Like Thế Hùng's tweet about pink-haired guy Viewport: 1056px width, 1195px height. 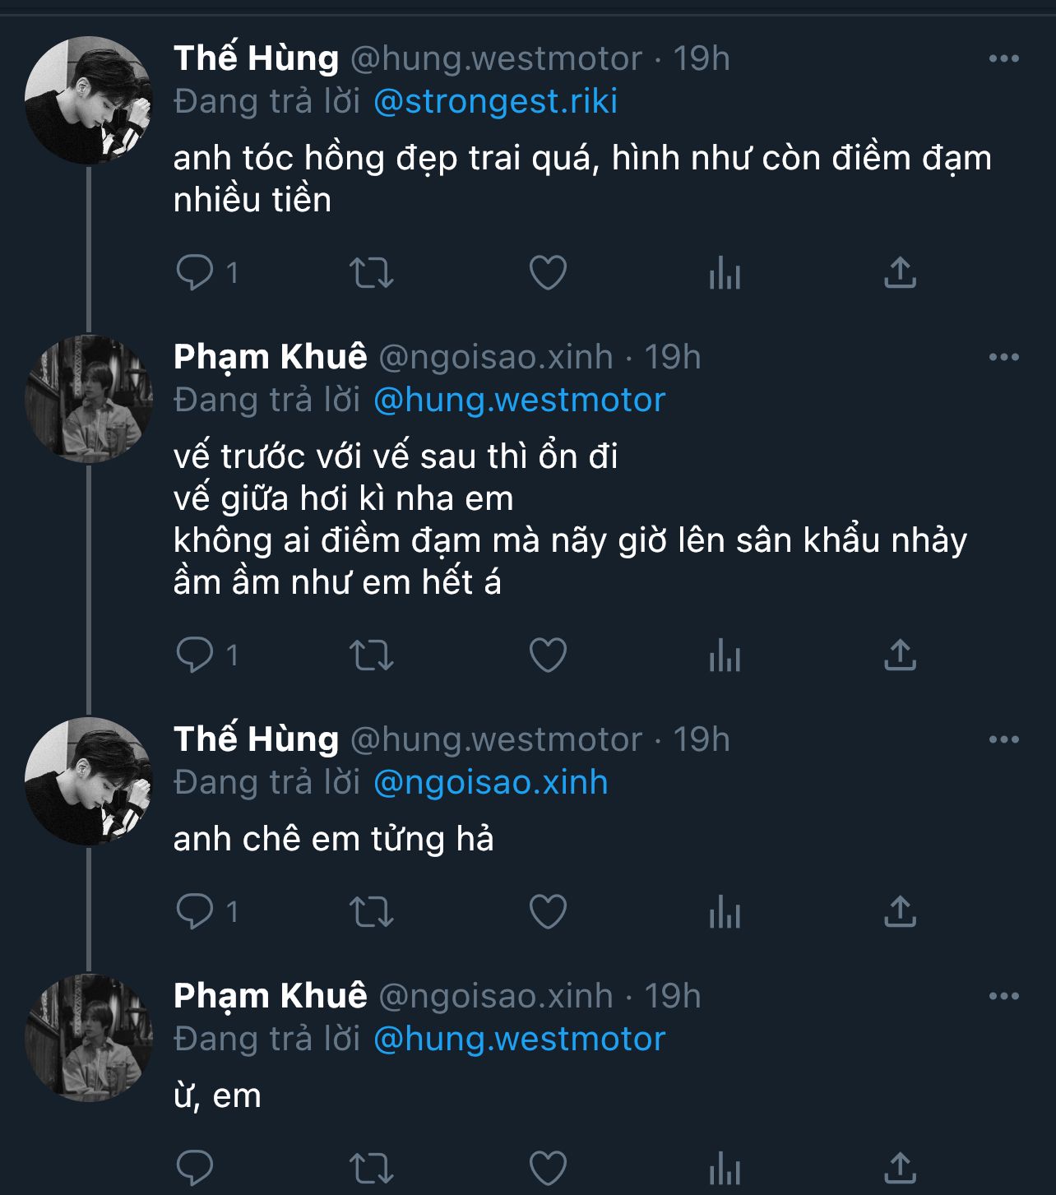coord(548,273)
